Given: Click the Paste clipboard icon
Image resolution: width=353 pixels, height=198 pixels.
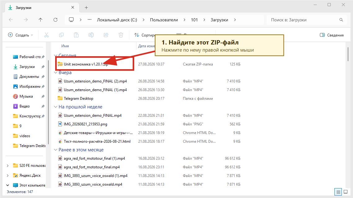Looking at the screenshot, I should pos(76,35).
